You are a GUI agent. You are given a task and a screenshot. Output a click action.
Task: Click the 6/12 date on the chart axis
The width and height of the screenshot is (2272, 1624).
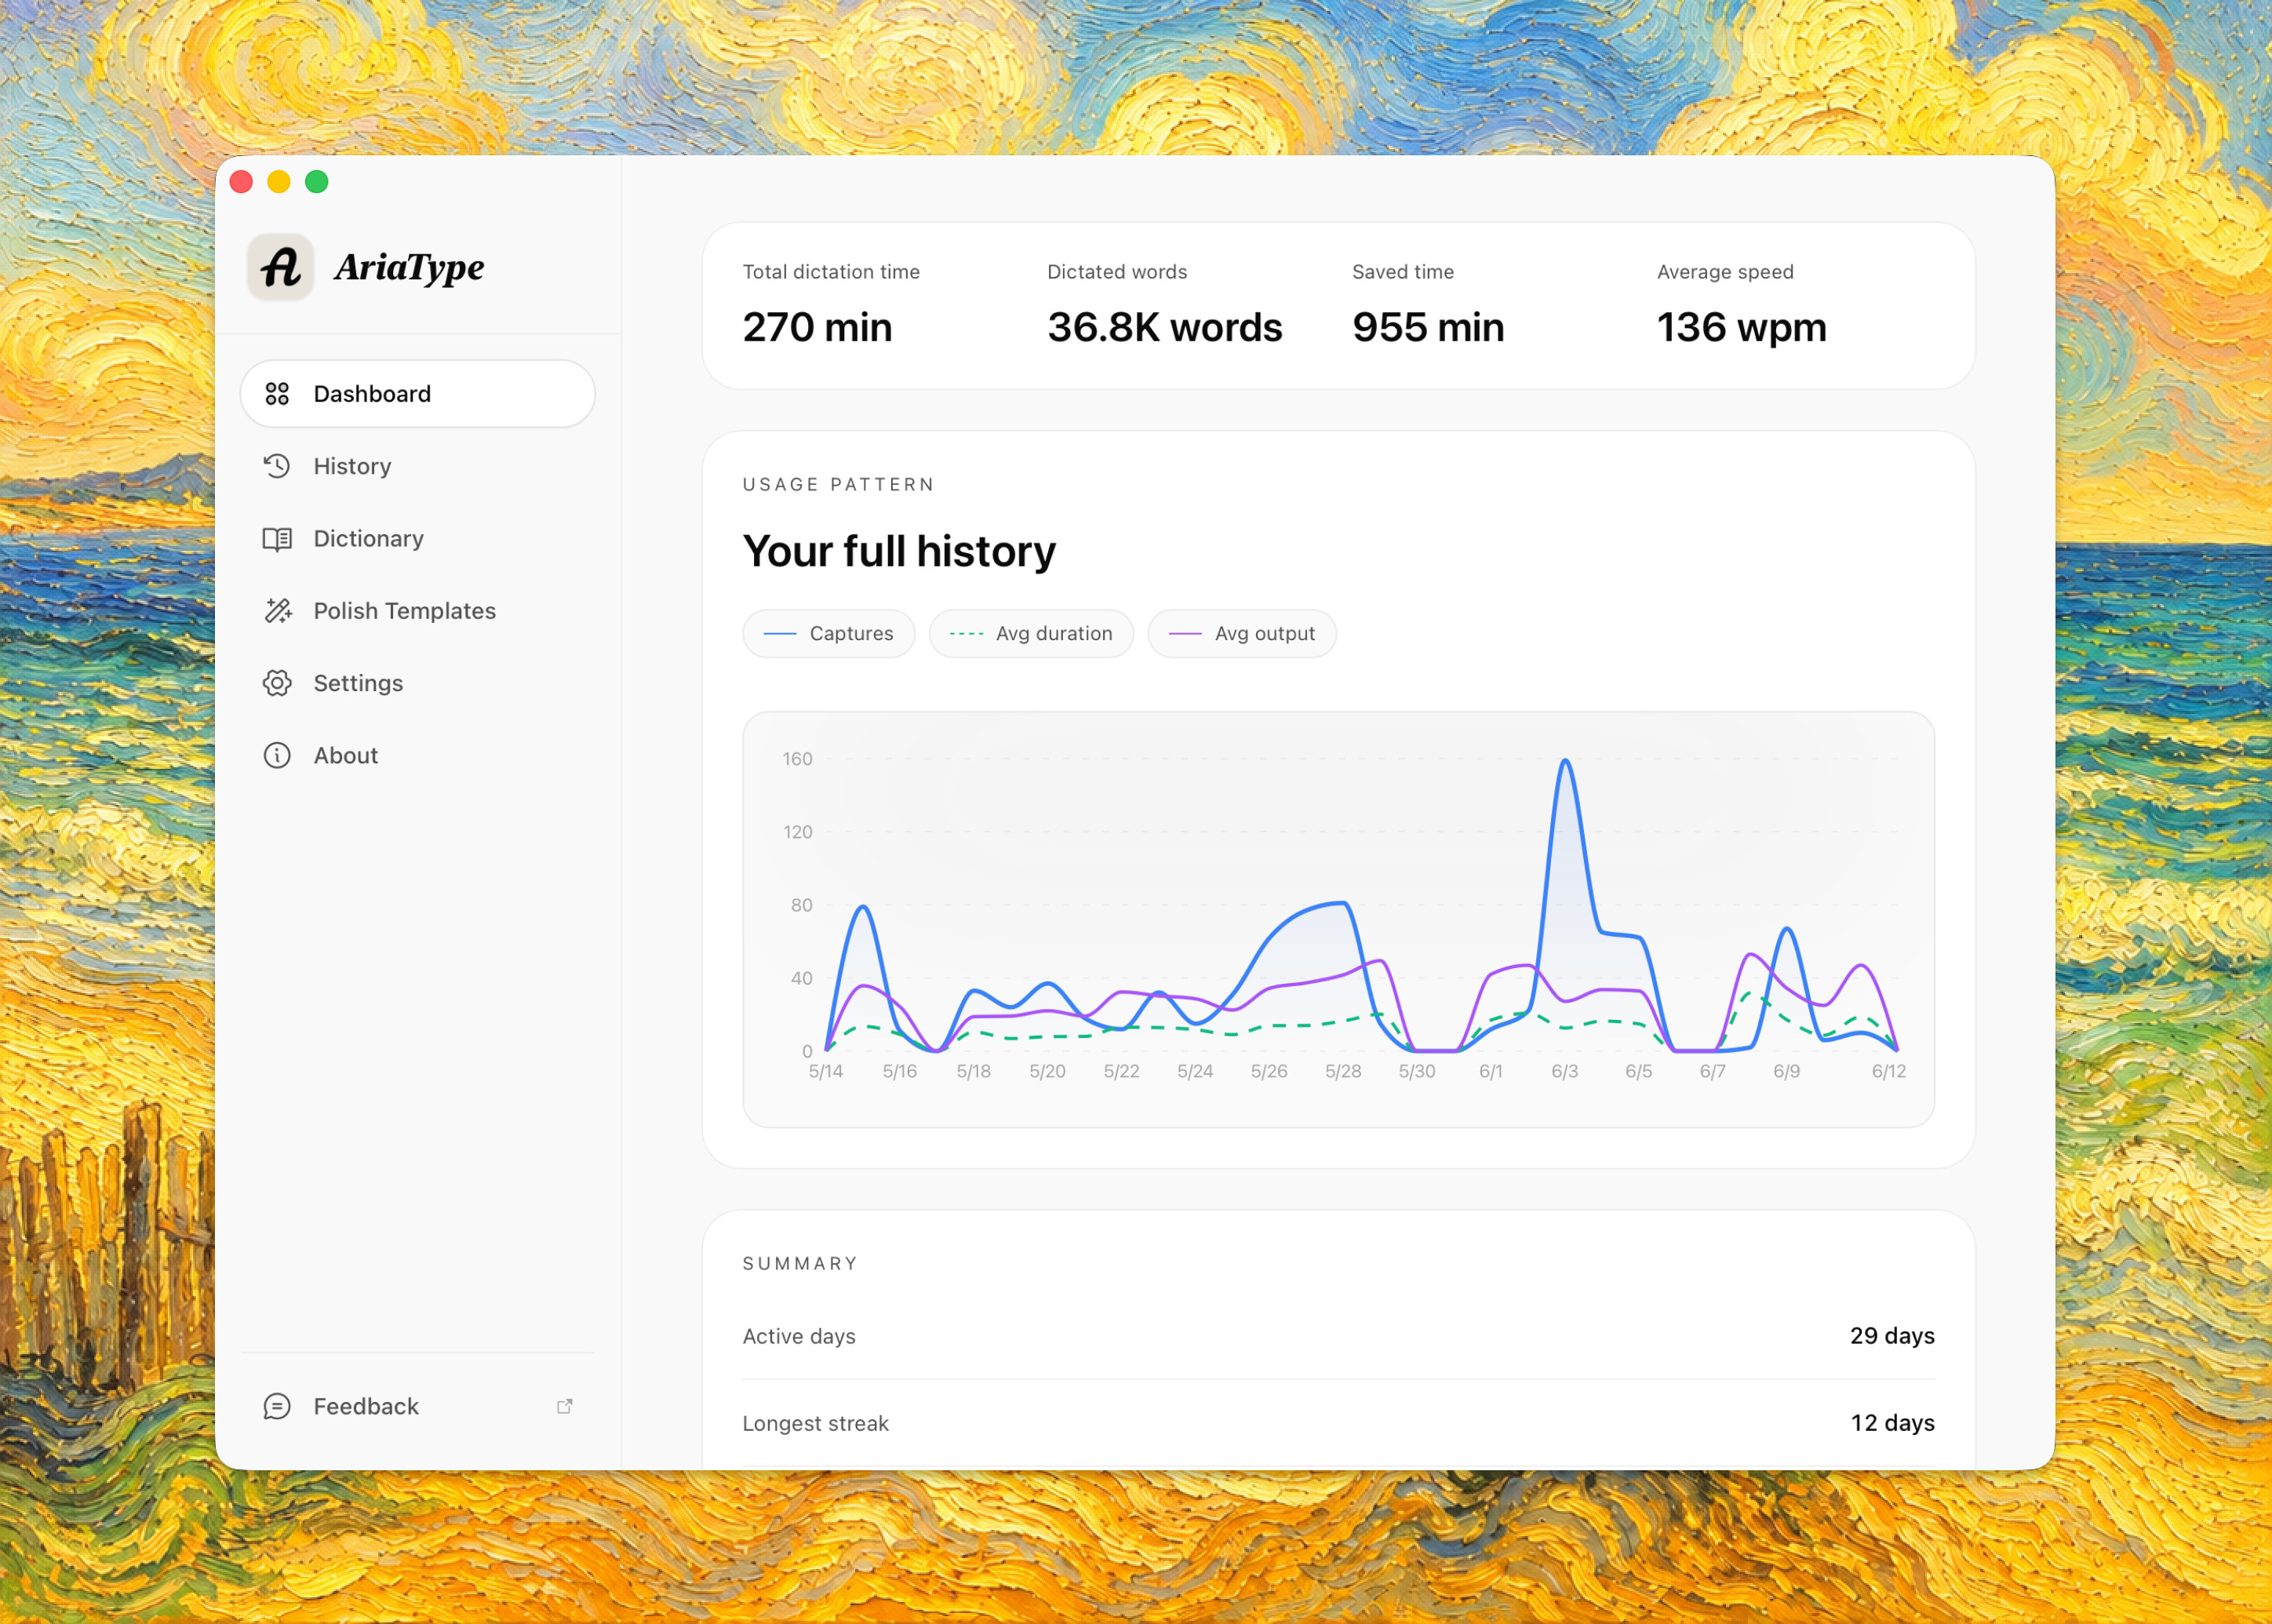click(x=1889, y=1071)
